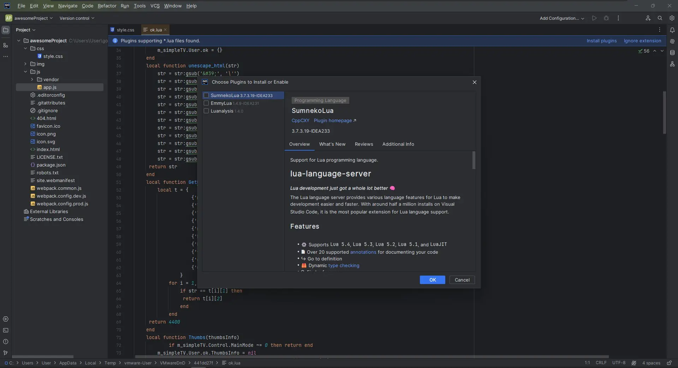678x368 pixels.
Task: Open IDE settings gear icon
Action: pyautogui.click(x=672, y=18)
